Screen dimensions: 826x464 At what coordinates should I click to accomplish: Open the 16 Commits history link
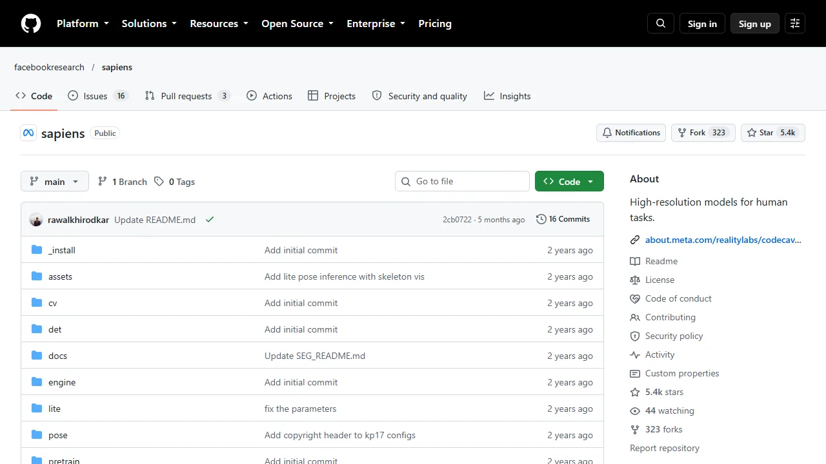pyautogui.click(x=563, y=219)
